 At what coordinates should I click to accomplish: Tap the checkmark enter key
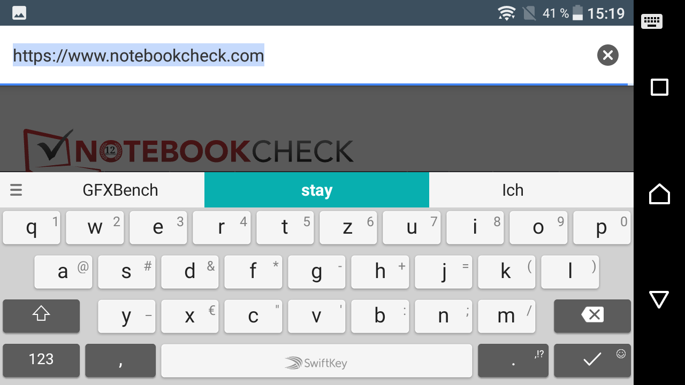point(592,360)
